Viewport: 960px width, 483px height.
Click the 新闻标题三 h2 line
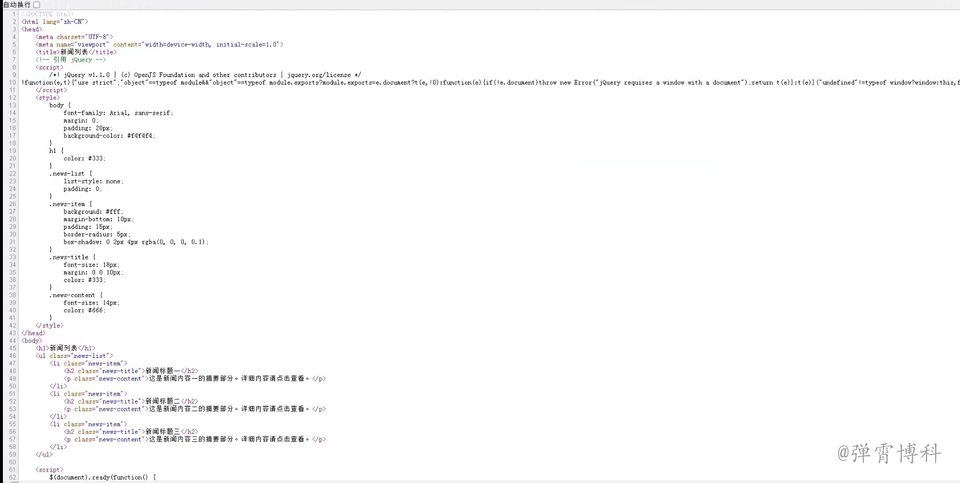tap(131, 431)
